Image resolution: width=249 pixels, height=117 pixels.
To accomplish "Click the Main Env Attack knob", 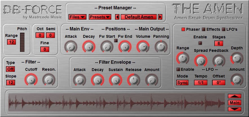I will 71,46.
